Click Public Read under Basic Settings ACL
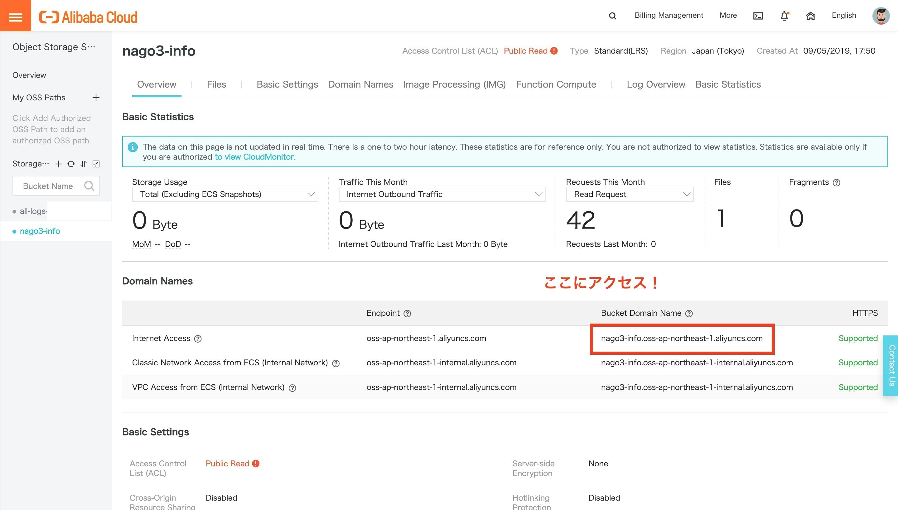The width and height of the screenshot is (898, 510). click(x=227, y=464)
